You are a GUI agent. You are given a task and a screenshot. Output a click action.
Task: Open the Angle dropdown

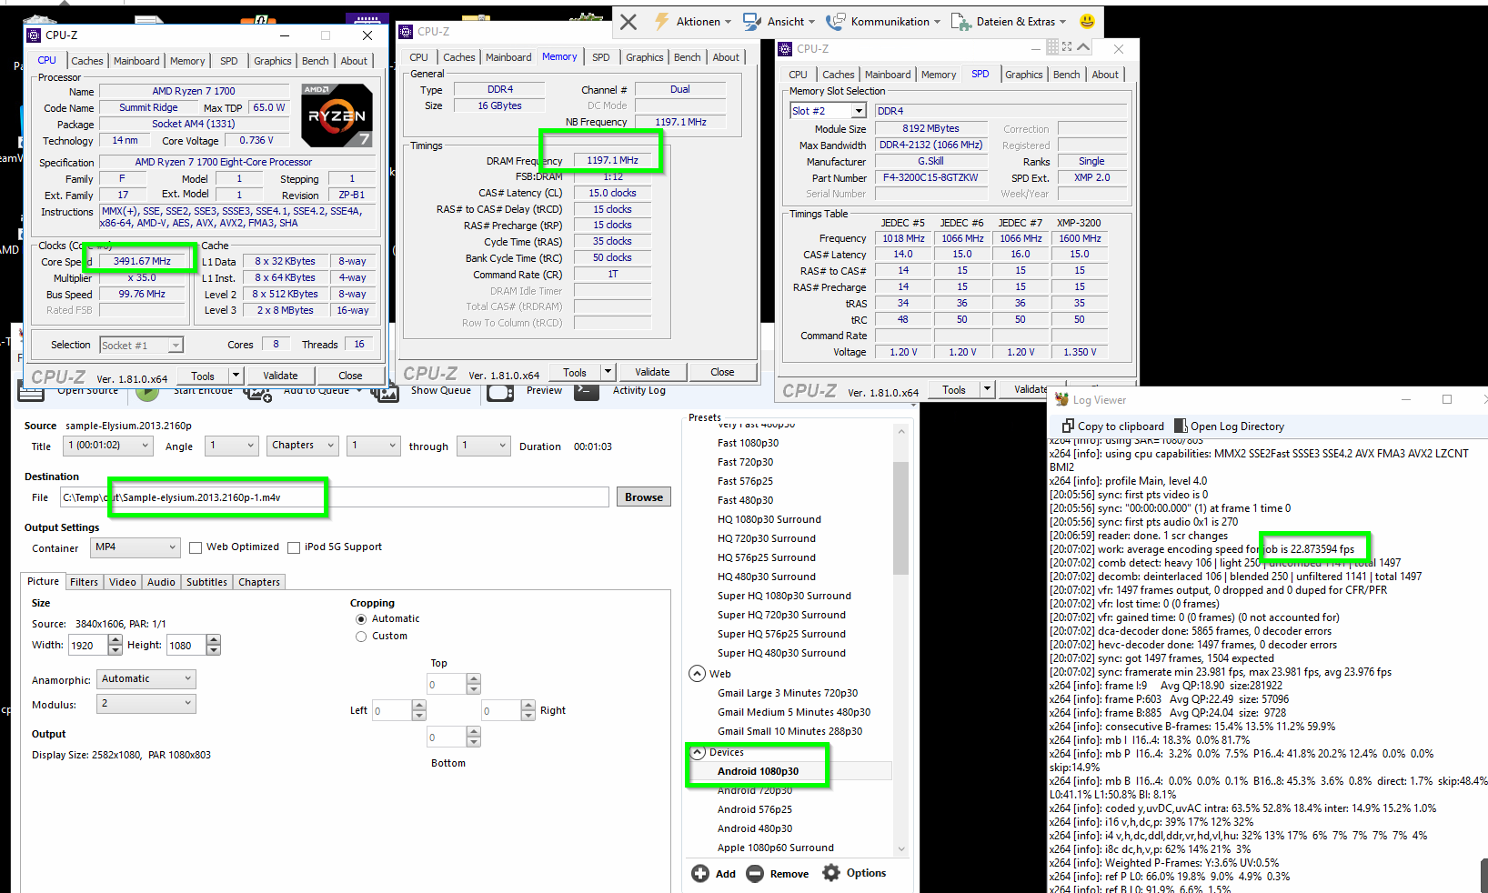pos(231,446)
